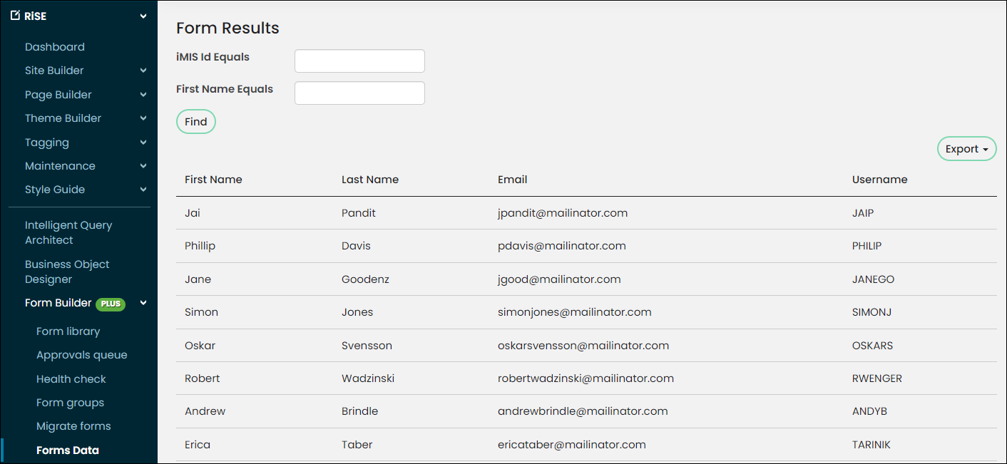Collapse the RiSE menu chevron
Screen dimensions: 1007x464
tap(143, 16)
